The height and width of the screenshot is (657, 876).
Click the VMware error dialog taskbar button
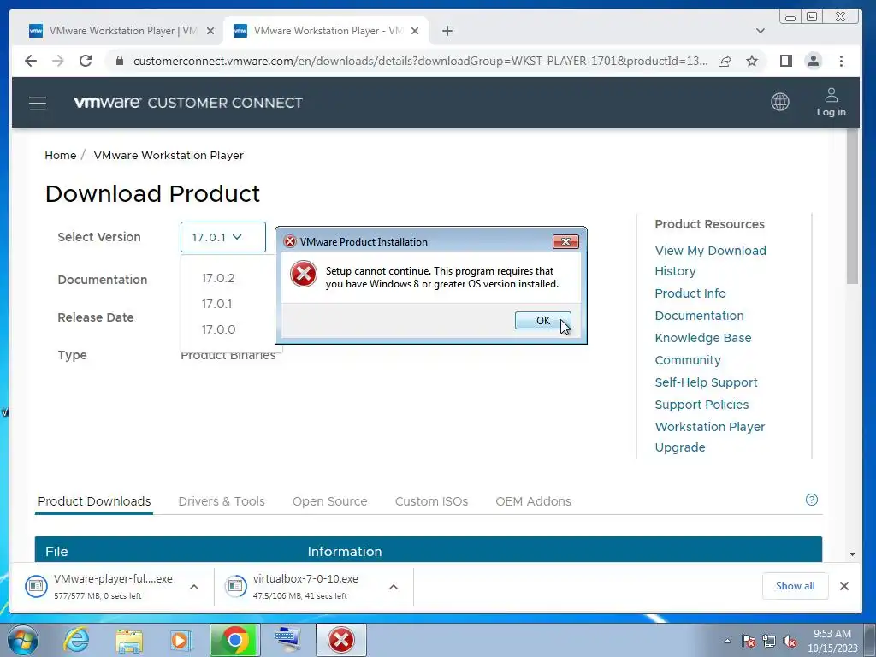[x=340, y=640]
